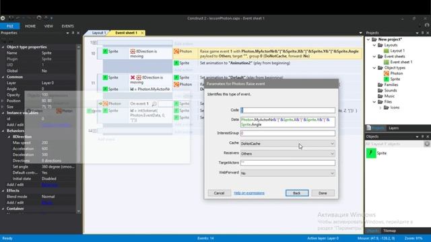Open the ribbon help icon

point(427,26)
